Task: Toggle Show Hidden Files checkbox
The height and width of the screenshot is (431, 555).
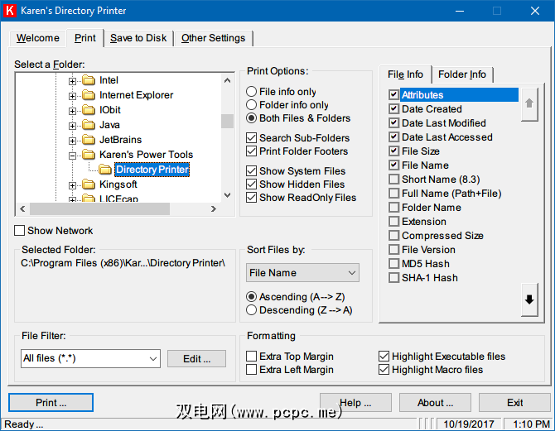Action: point(251,184)
